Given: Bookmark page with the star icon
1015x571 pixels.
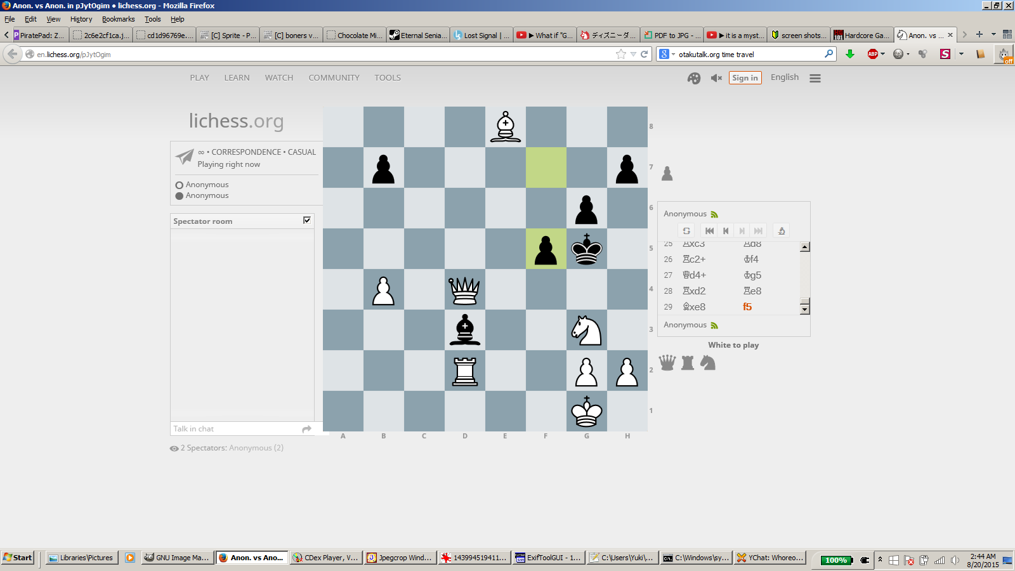Looking at the screenshot, I should coord(620,54).
